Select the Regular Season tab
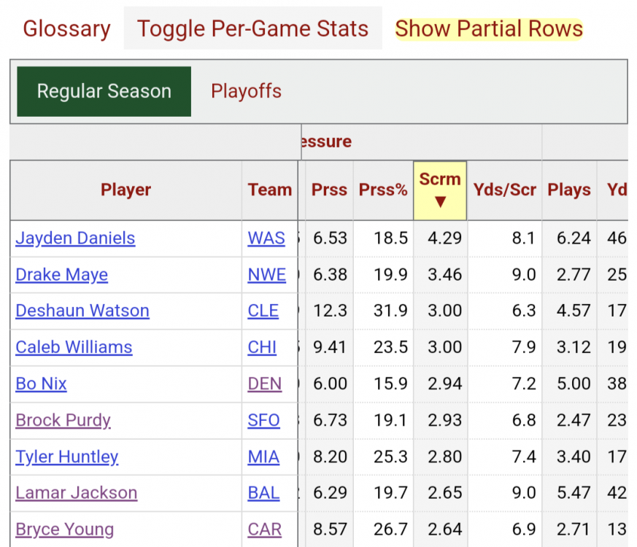Viewport: 637px width, 547px height. (x=104, y=92)
